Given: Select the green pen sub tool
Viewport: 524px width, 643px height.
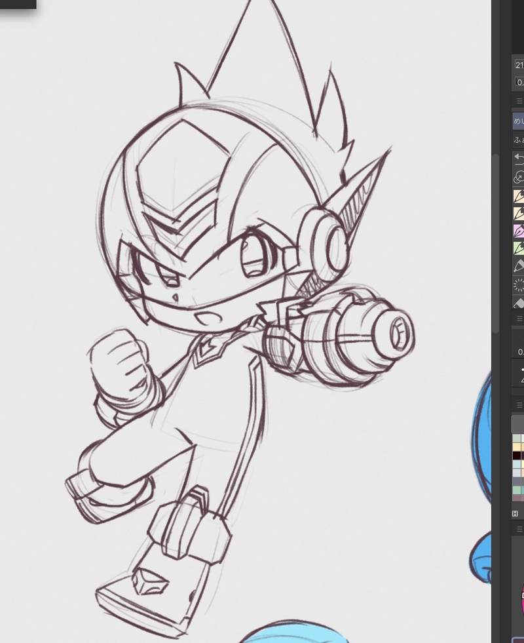Looking at the screenshot, I should [x=519, y=248].
